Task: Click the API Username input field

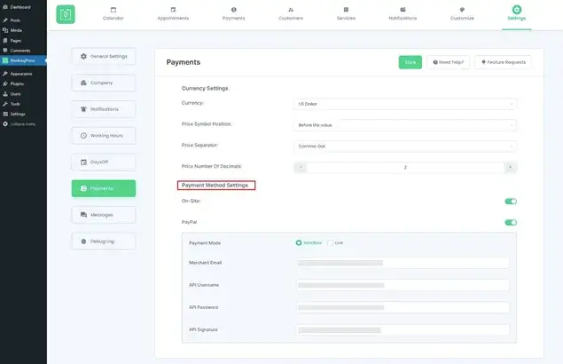Action: click(x=403, y=285)
